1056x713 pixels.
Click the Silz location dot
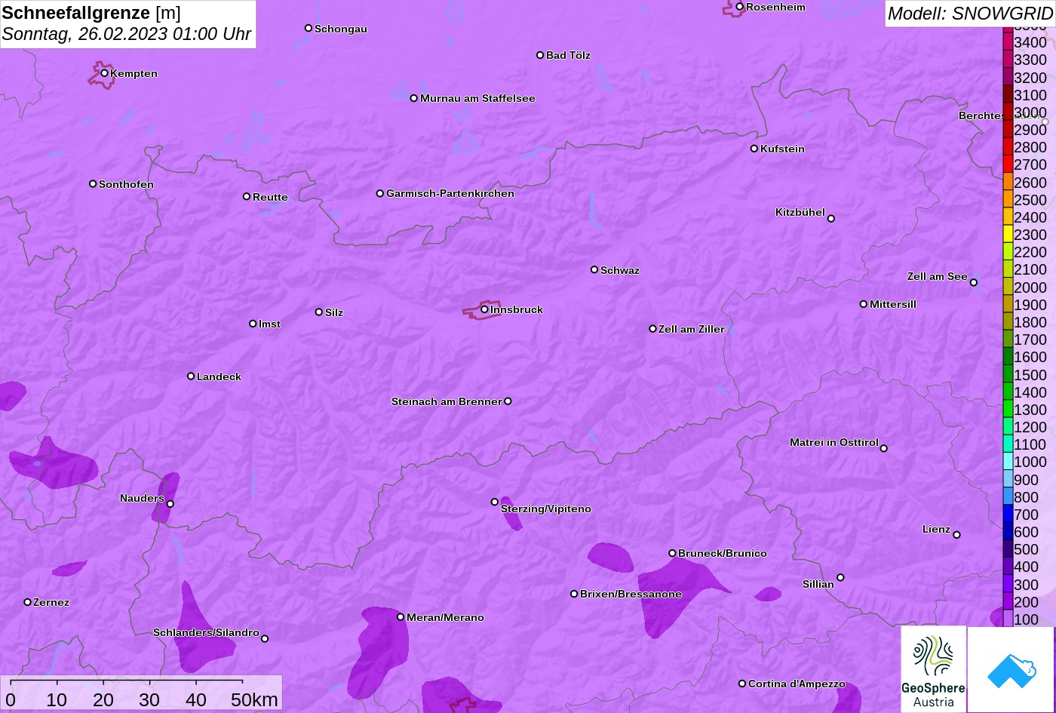point(319,312)
